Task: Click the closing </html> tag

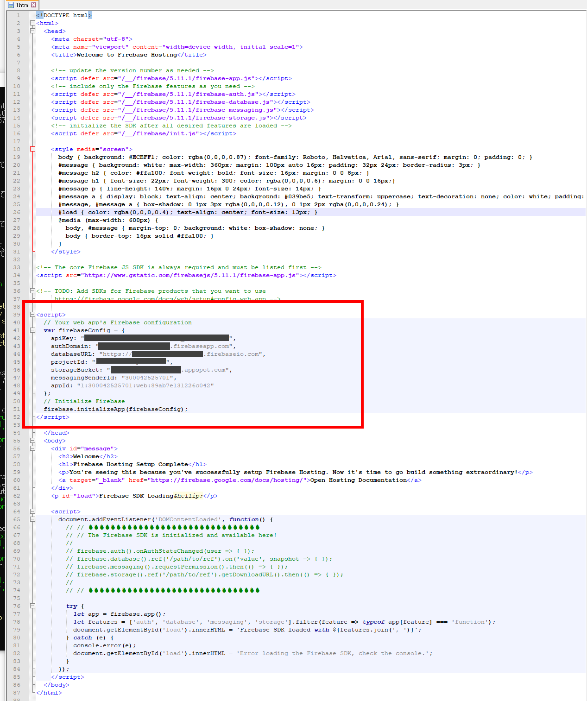Action: (x=49, y=693)
